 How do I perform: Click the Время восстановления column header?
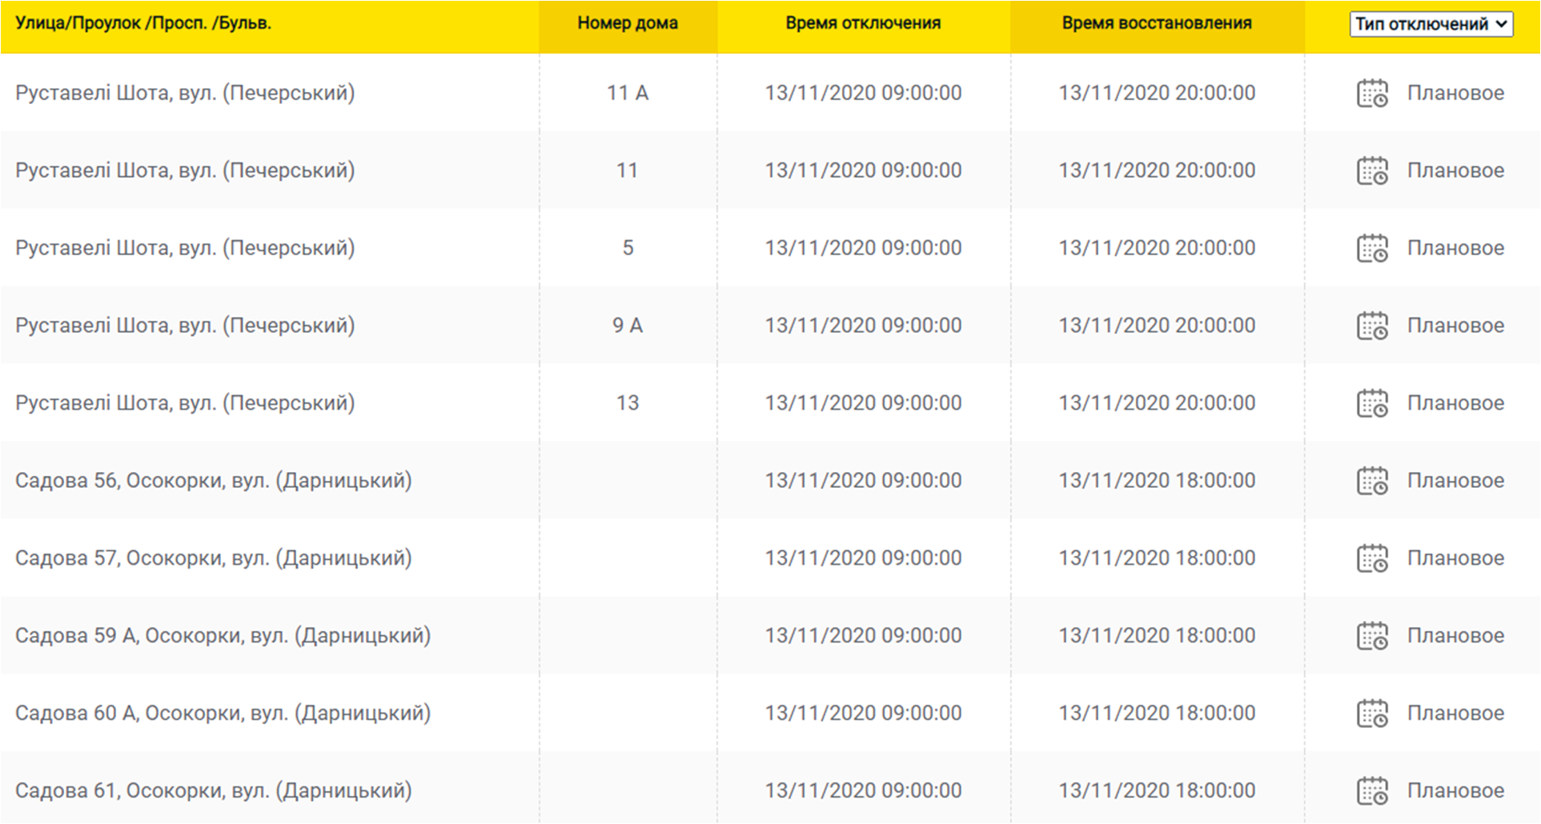tap(1157, 23)
